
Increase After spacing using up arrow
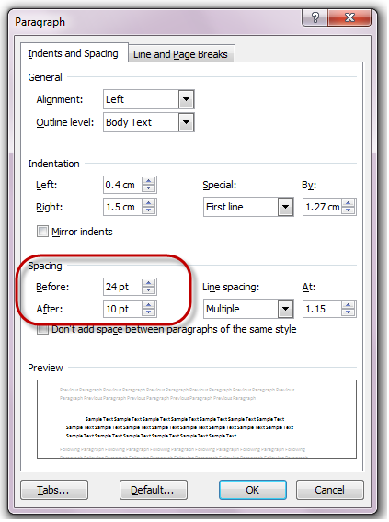tap(149, 305)
